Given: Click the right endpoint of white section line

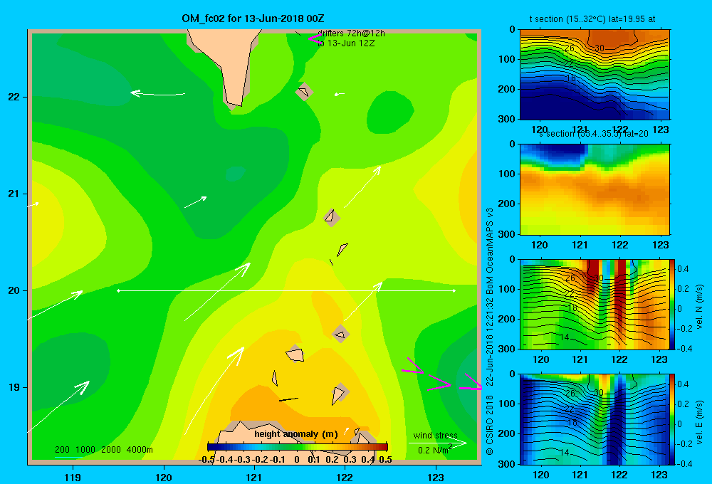Looking at the screenshot, I should (454, 290).
